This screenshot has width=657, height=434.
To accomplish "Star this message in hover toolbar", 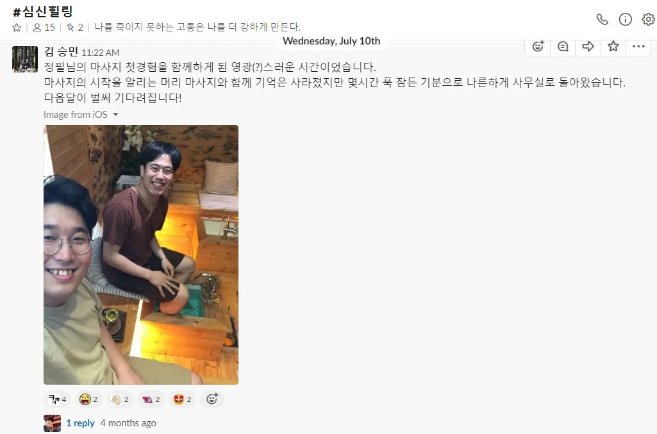I will 613,46.
